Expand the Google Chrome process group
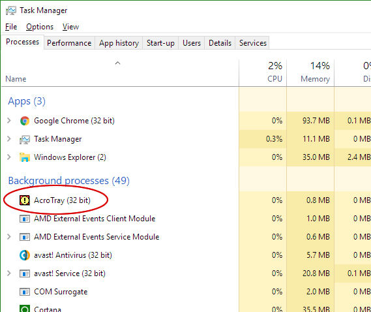This screenshot has width=371, height=312. coord(9,121)
